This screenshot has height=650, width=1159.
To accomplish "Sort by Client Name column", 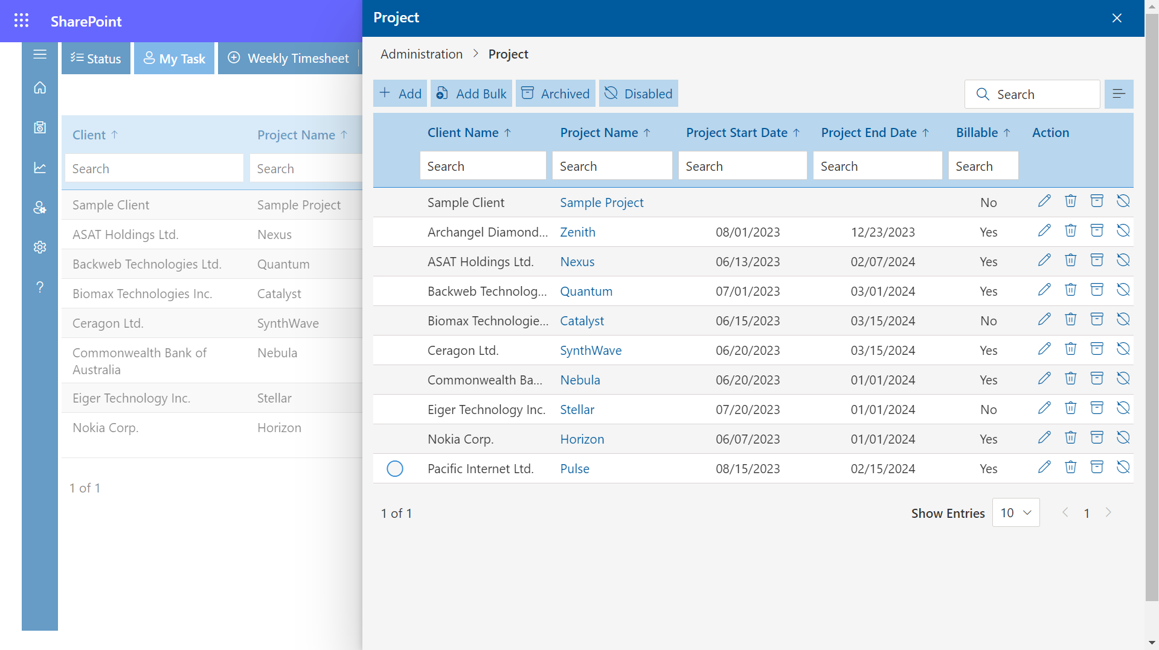I will 469,133.
